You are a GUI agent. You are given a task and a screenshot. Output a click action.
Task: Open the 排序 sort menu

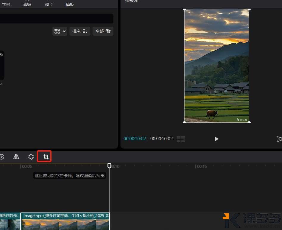tap(80, 31)
